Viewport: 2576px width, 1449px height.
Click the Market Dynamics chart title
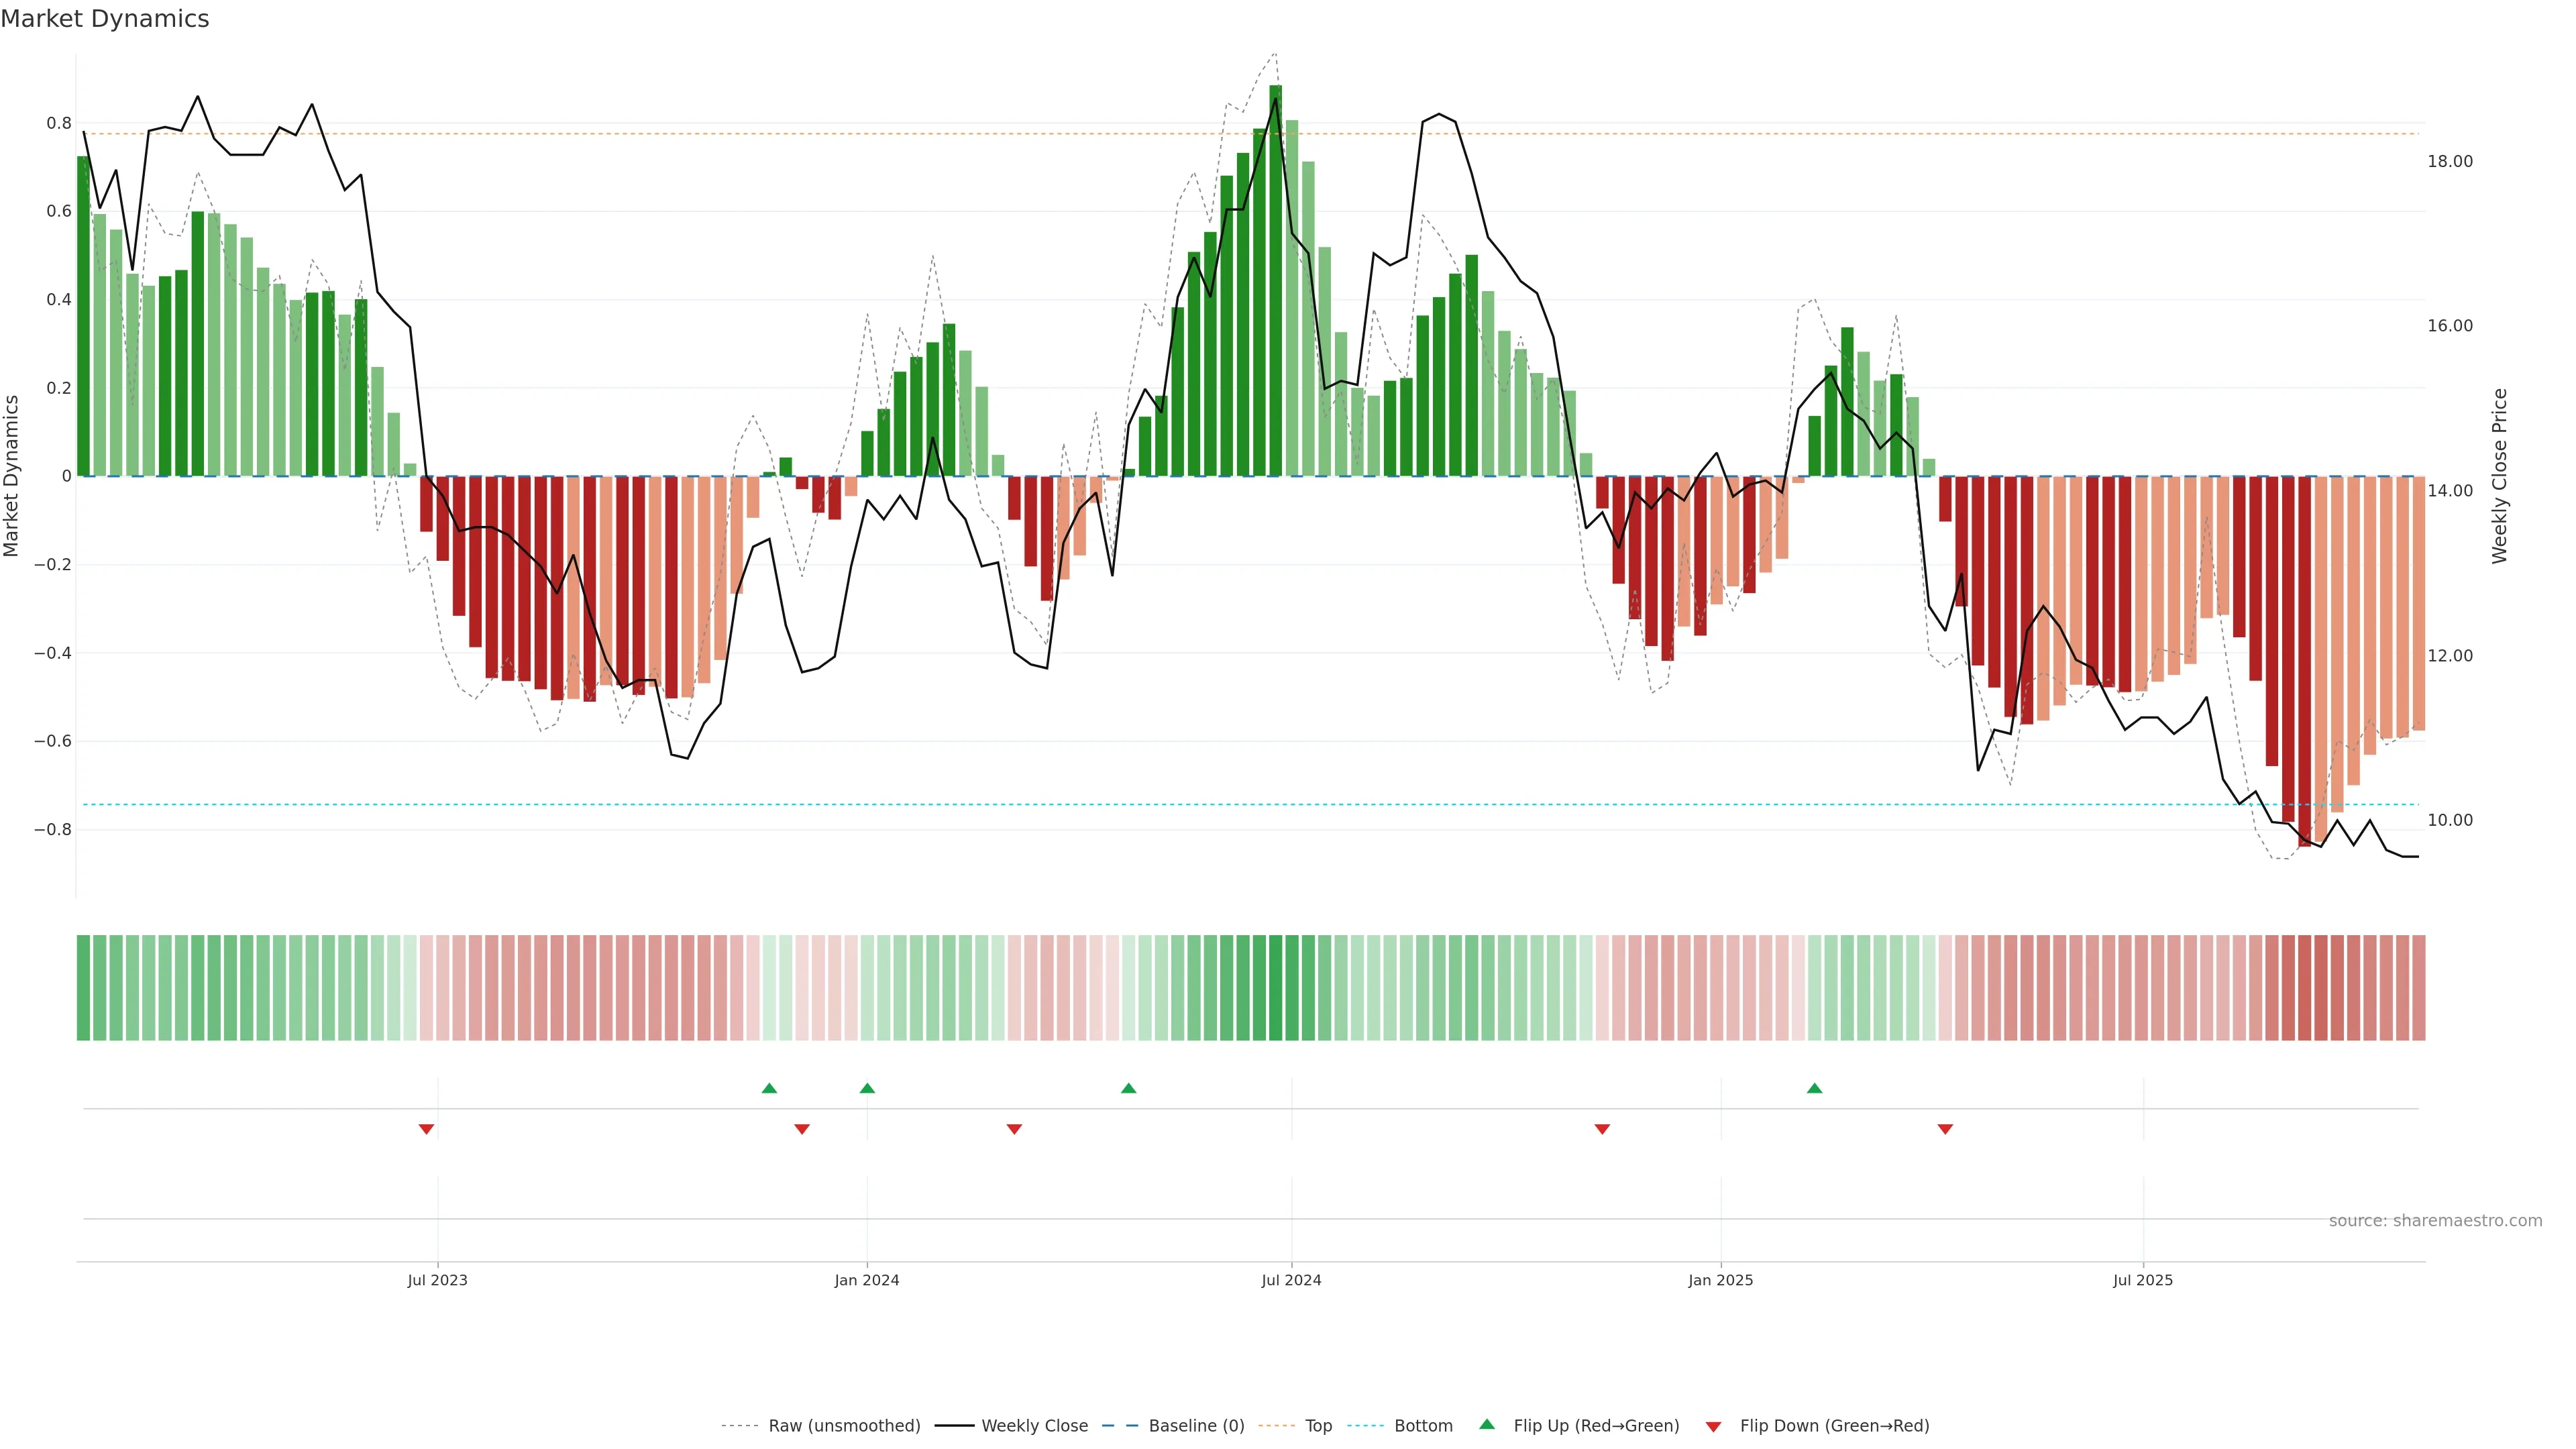pos(105,19)
